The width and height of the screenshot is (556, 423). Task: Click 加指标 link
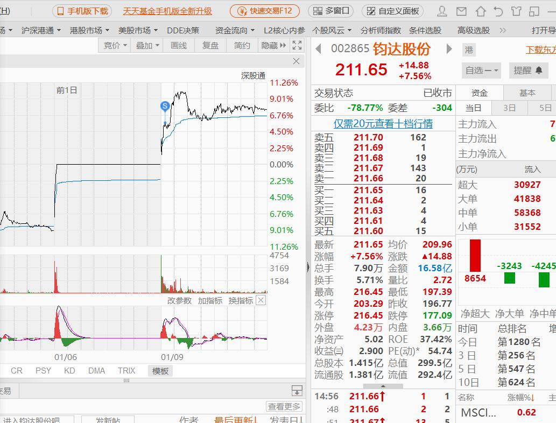pos(210,301)
